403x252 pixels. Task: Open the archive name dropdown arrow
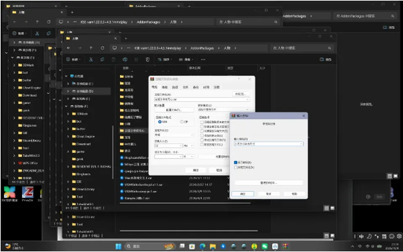coord(247,99)
